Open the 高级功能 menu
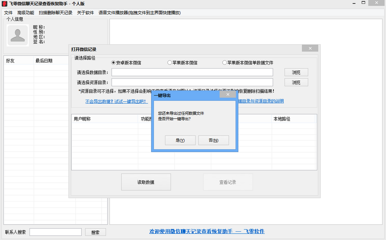386x240 pixels. pyautogui.click(x=26, y=13)
